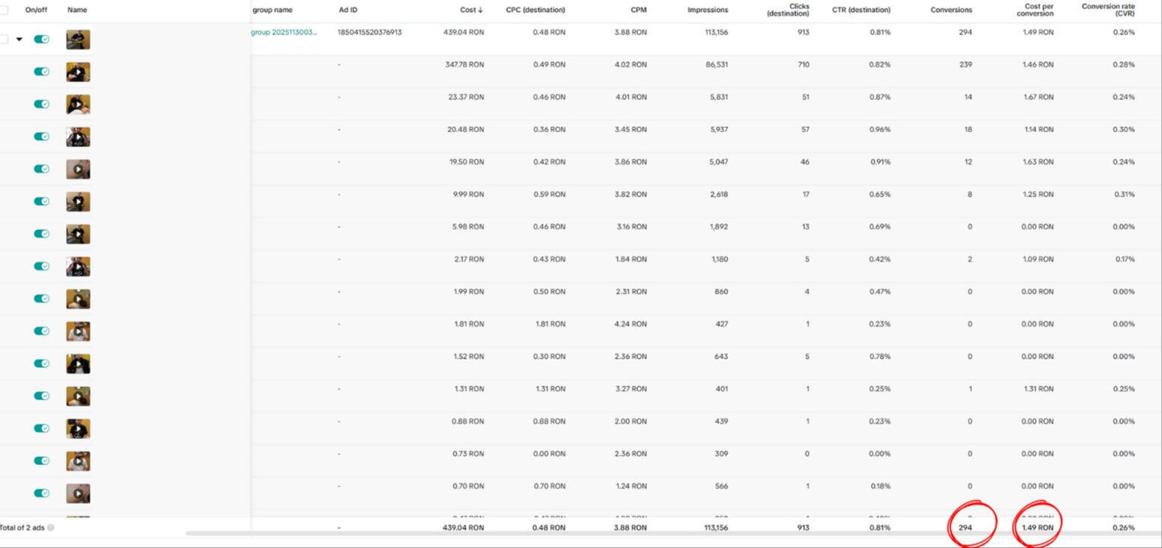Play the video thumbnail in the 0.70 RON row
The image size is (1162, 548).
tap(78, 493)
